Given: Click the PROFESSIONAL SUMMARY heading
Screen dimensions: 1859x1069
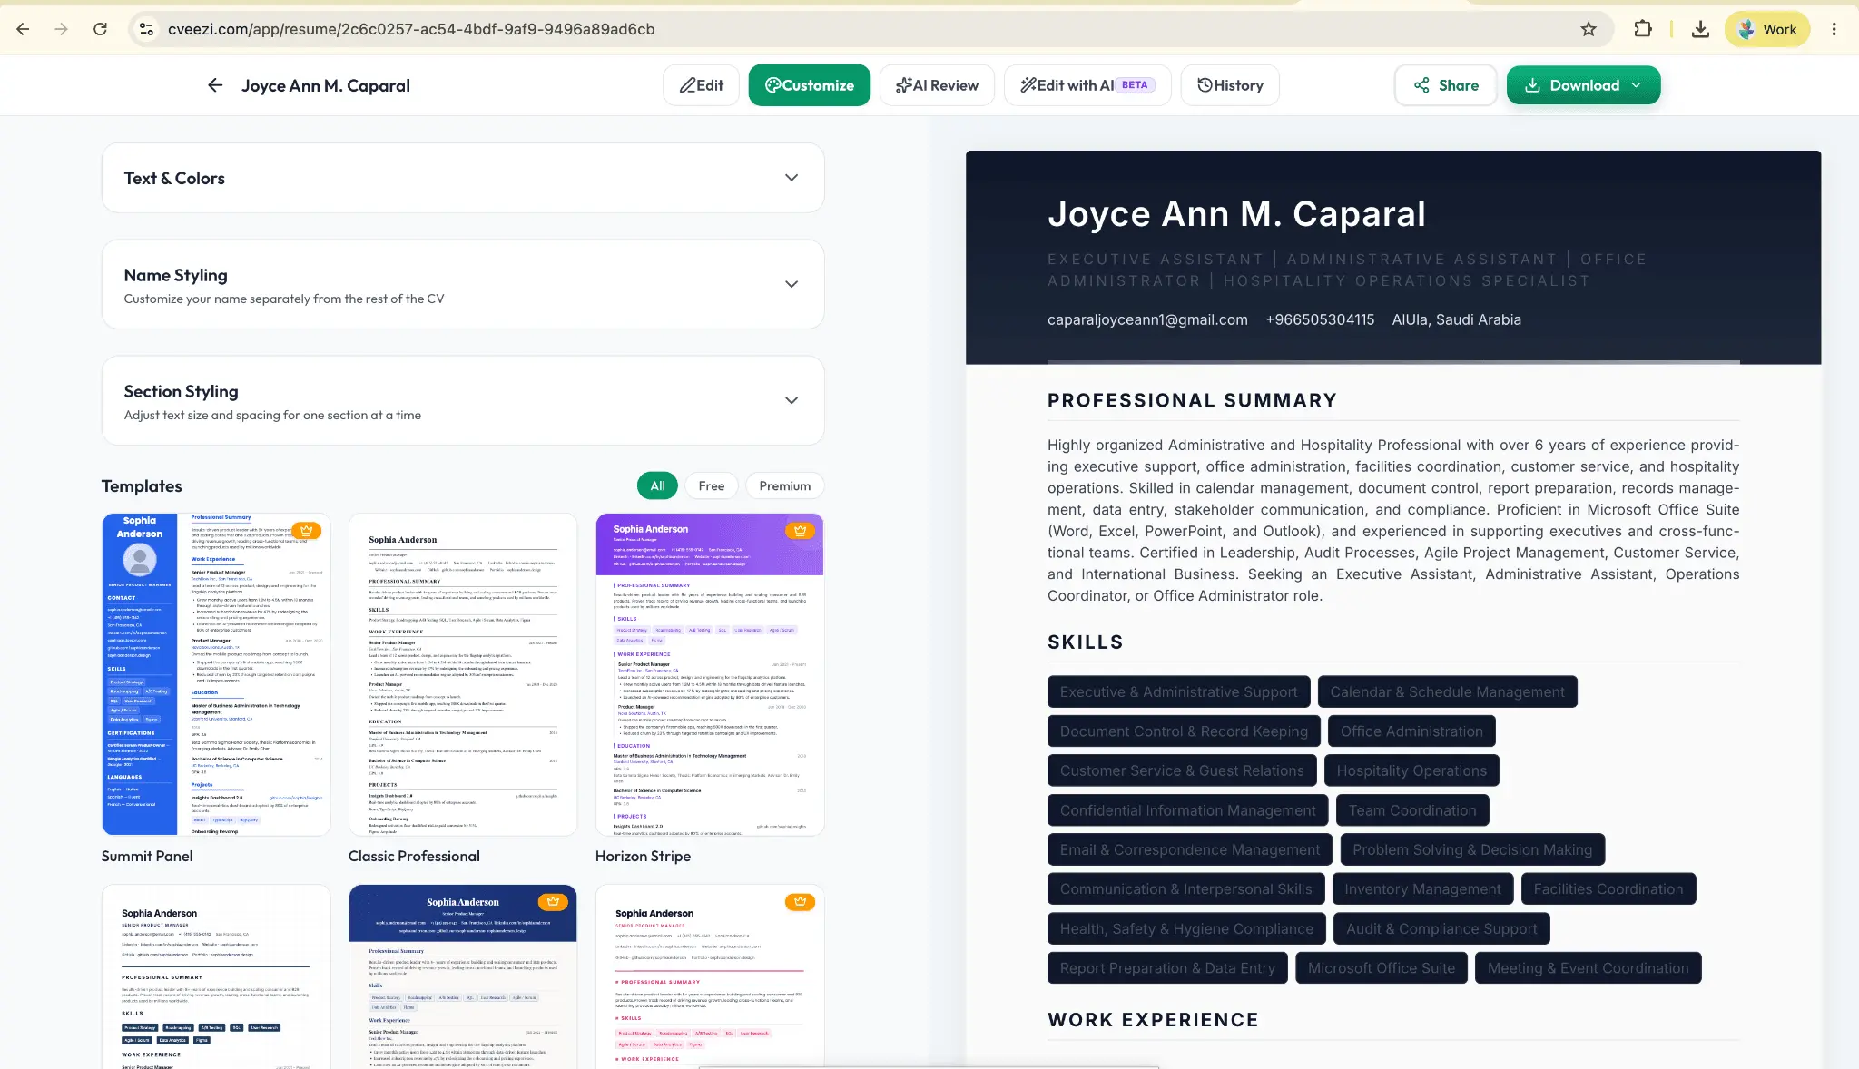Looking at the screenshot, I should coord(1192,400).
